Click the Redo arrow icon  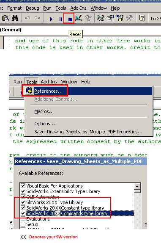(37, 18)
